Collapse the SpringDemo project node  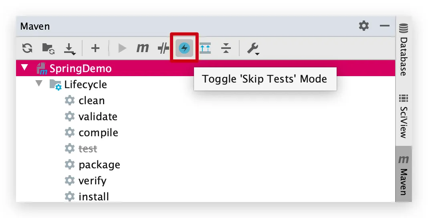coord(24,67)
